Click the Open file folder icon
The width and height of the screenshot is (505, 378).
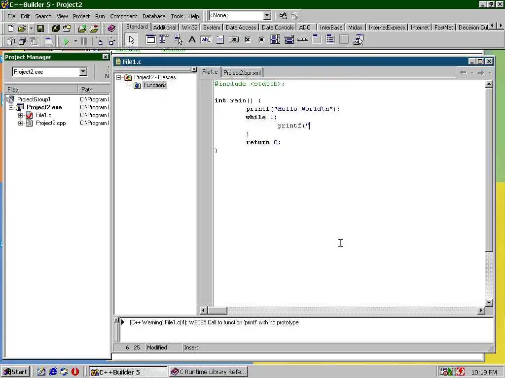(x=22, y=28)
